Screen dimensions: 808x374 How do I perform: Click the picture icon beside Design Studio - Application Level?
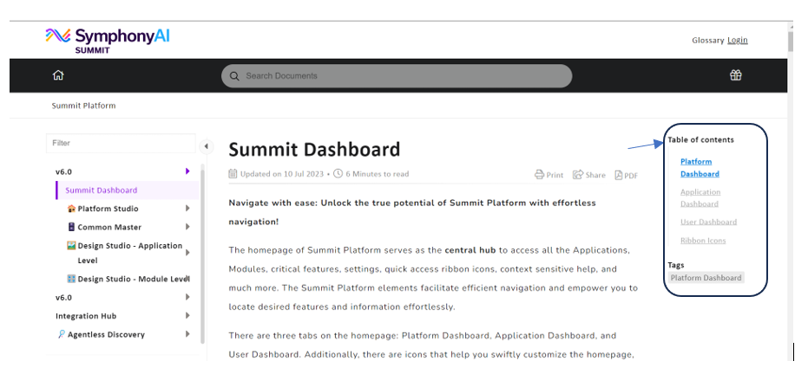click(x=72, y=246)
